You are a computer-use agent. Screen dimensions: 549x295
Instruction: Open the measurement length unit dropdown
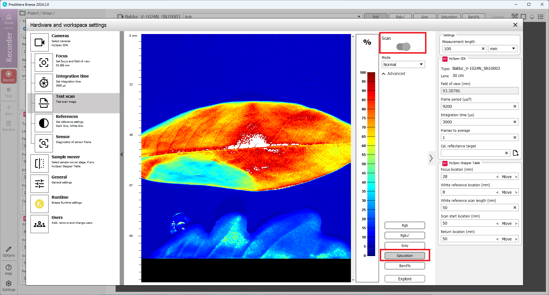(x=503, y=49)
